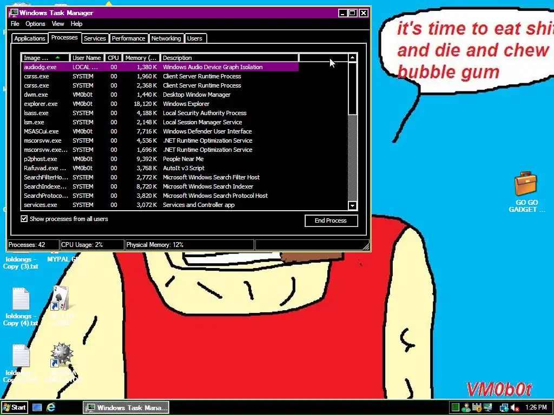Select mscorsvw.exe using 4,536 K memory
Screen dimensions: 554x415
click(160, 140)
